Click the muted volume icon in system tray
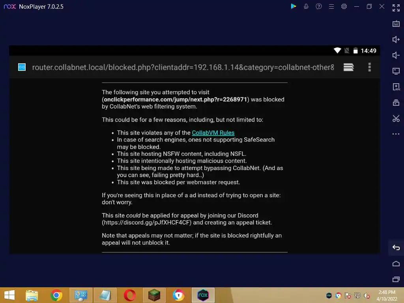 367,296
